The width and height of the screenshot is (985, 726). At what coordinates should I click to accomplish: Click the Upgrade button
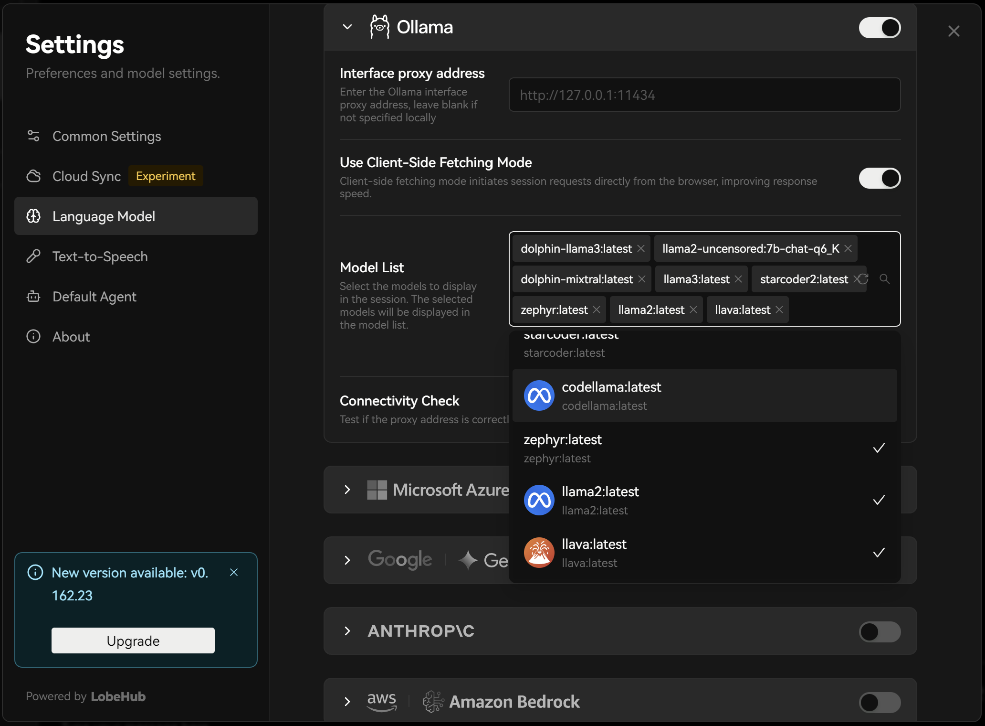pyautogui.click(x=133, y=641)
